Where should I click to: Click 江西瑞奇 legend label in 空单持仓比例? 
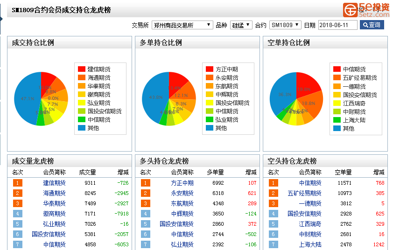pyautogui.click(x=354, y=103)
